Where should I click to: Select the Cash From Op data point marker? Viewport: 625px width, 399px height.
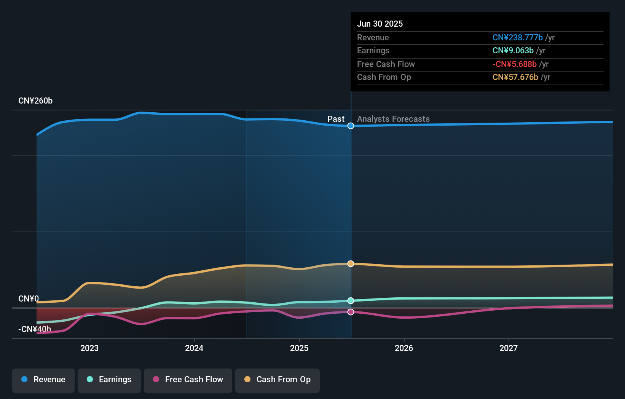tap(351, 263)
